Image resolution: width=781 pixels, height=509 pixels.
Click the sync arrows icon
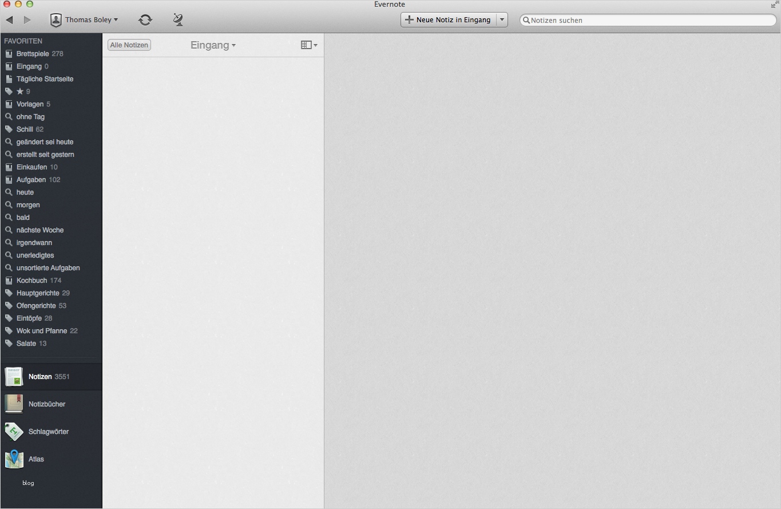pyautogui.click(x=145, y=20)
